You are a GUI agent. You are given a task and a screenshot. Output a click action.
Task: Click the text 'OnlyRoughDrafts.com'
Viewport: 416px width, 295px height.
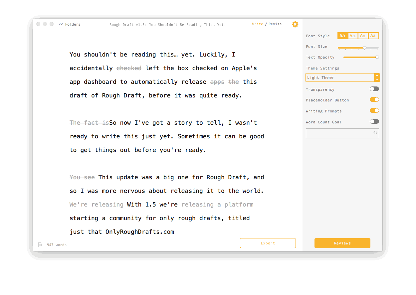tap(140, 232)
